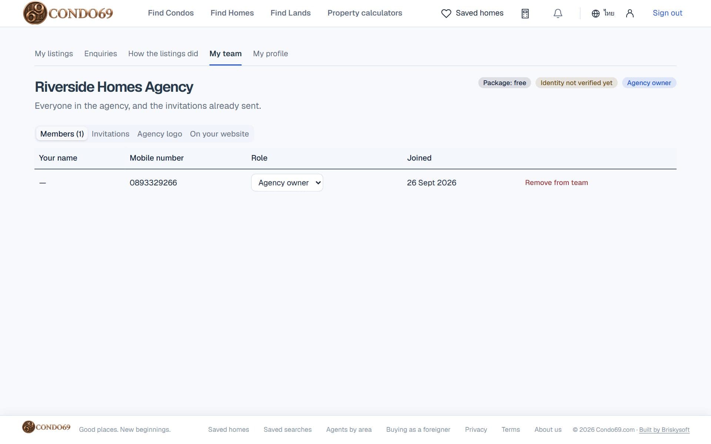Click the mobile number 0893329266

153,183
